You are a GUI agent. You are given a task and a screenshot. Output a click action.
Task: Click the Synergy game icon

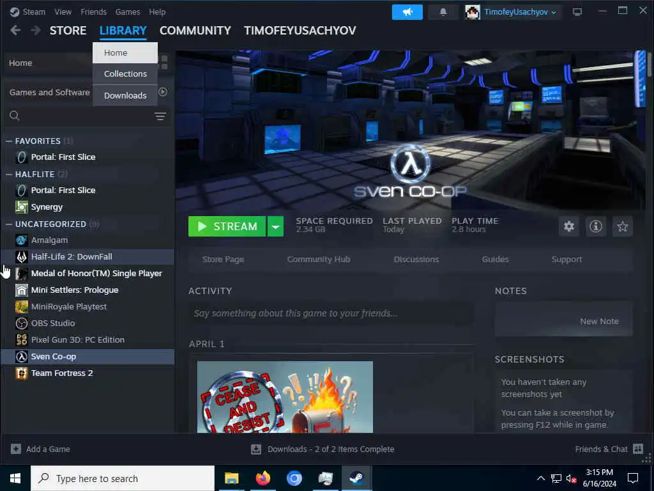22,207
